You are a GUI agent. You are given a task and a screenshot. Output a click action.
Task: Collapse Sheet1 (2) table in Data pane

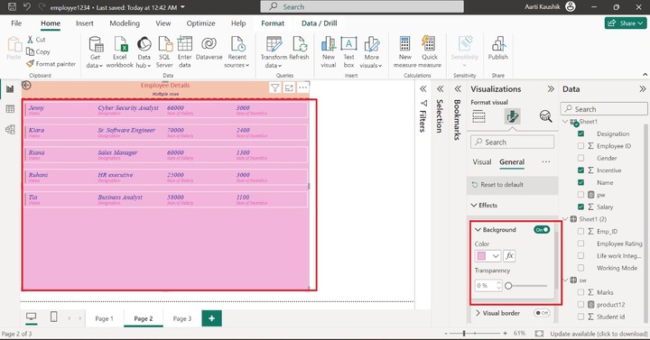[565, 218]
